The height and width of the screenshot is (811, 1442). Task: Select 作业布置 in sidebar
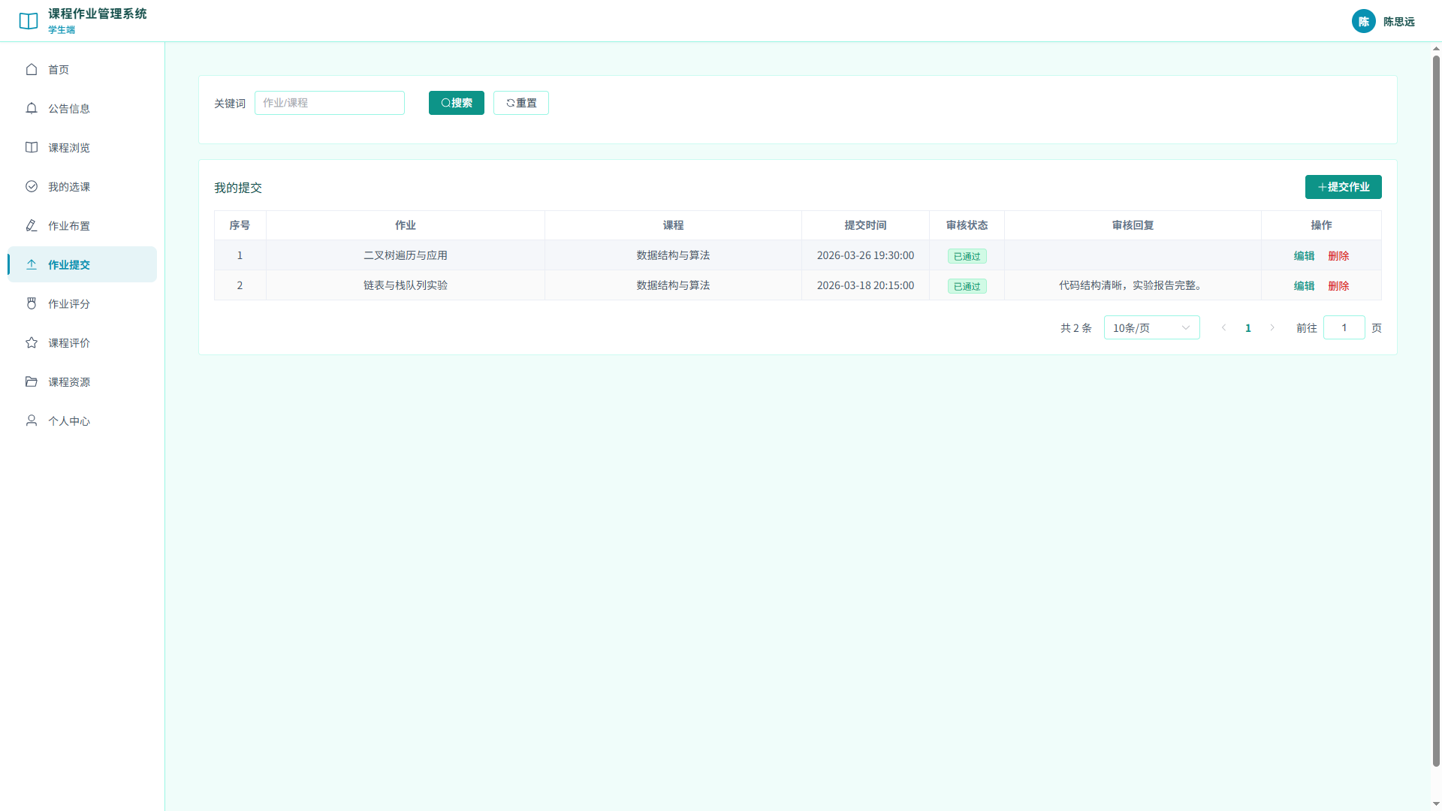point(83,225)
